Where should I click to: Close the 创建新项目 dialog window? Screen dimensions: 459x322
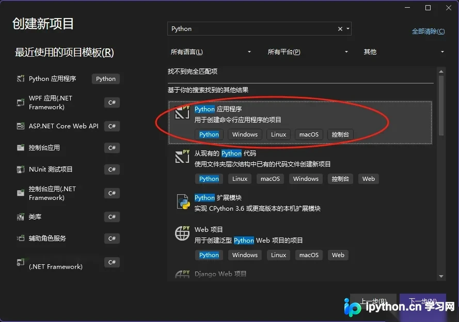click(x=449, y=8)
